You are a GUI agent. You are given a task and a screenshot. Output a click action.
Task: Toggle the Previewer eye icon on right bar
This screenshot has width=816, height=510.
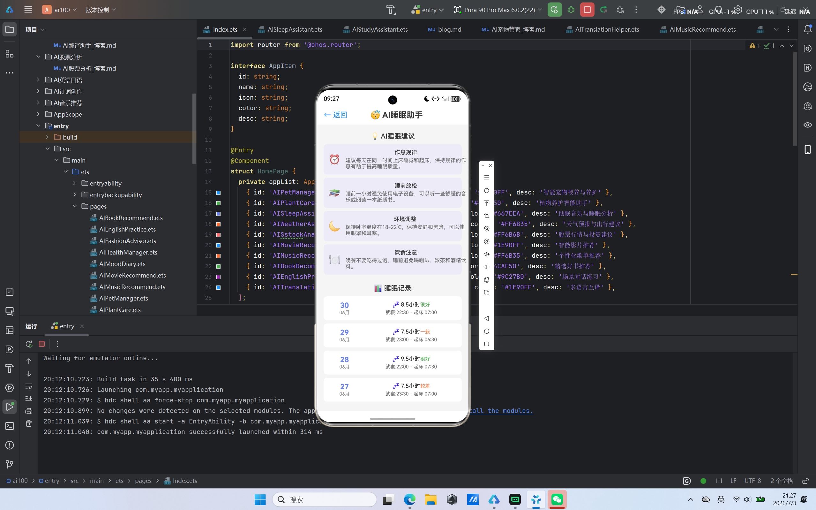(808, 125)
